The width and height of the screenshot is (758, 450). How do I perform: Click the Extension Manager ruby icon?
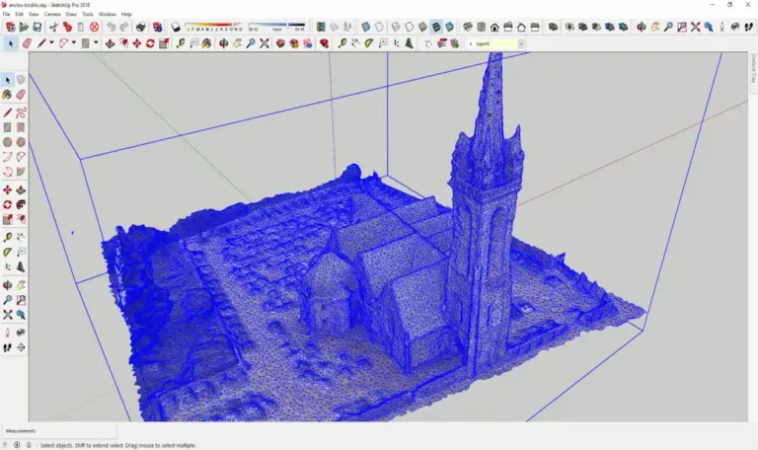(x=324, y=43)
